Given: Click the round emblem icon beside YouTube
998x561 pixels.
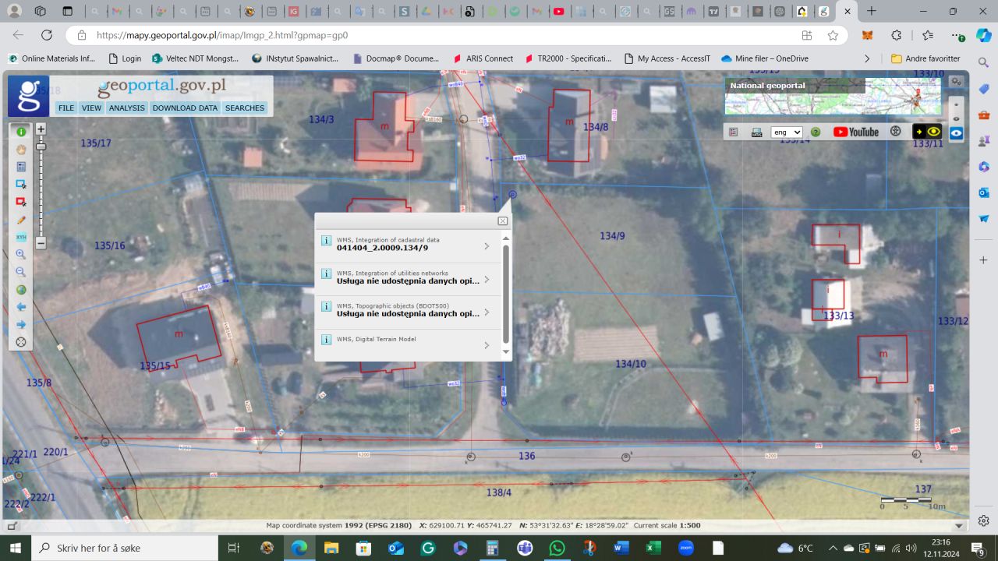Looking at the screenshot, I should pos(895,132).
